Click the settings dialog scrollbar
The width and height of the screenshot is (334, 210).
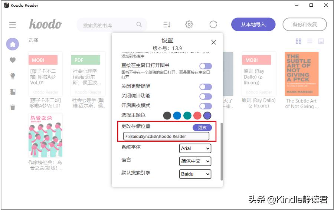(222, 151)
